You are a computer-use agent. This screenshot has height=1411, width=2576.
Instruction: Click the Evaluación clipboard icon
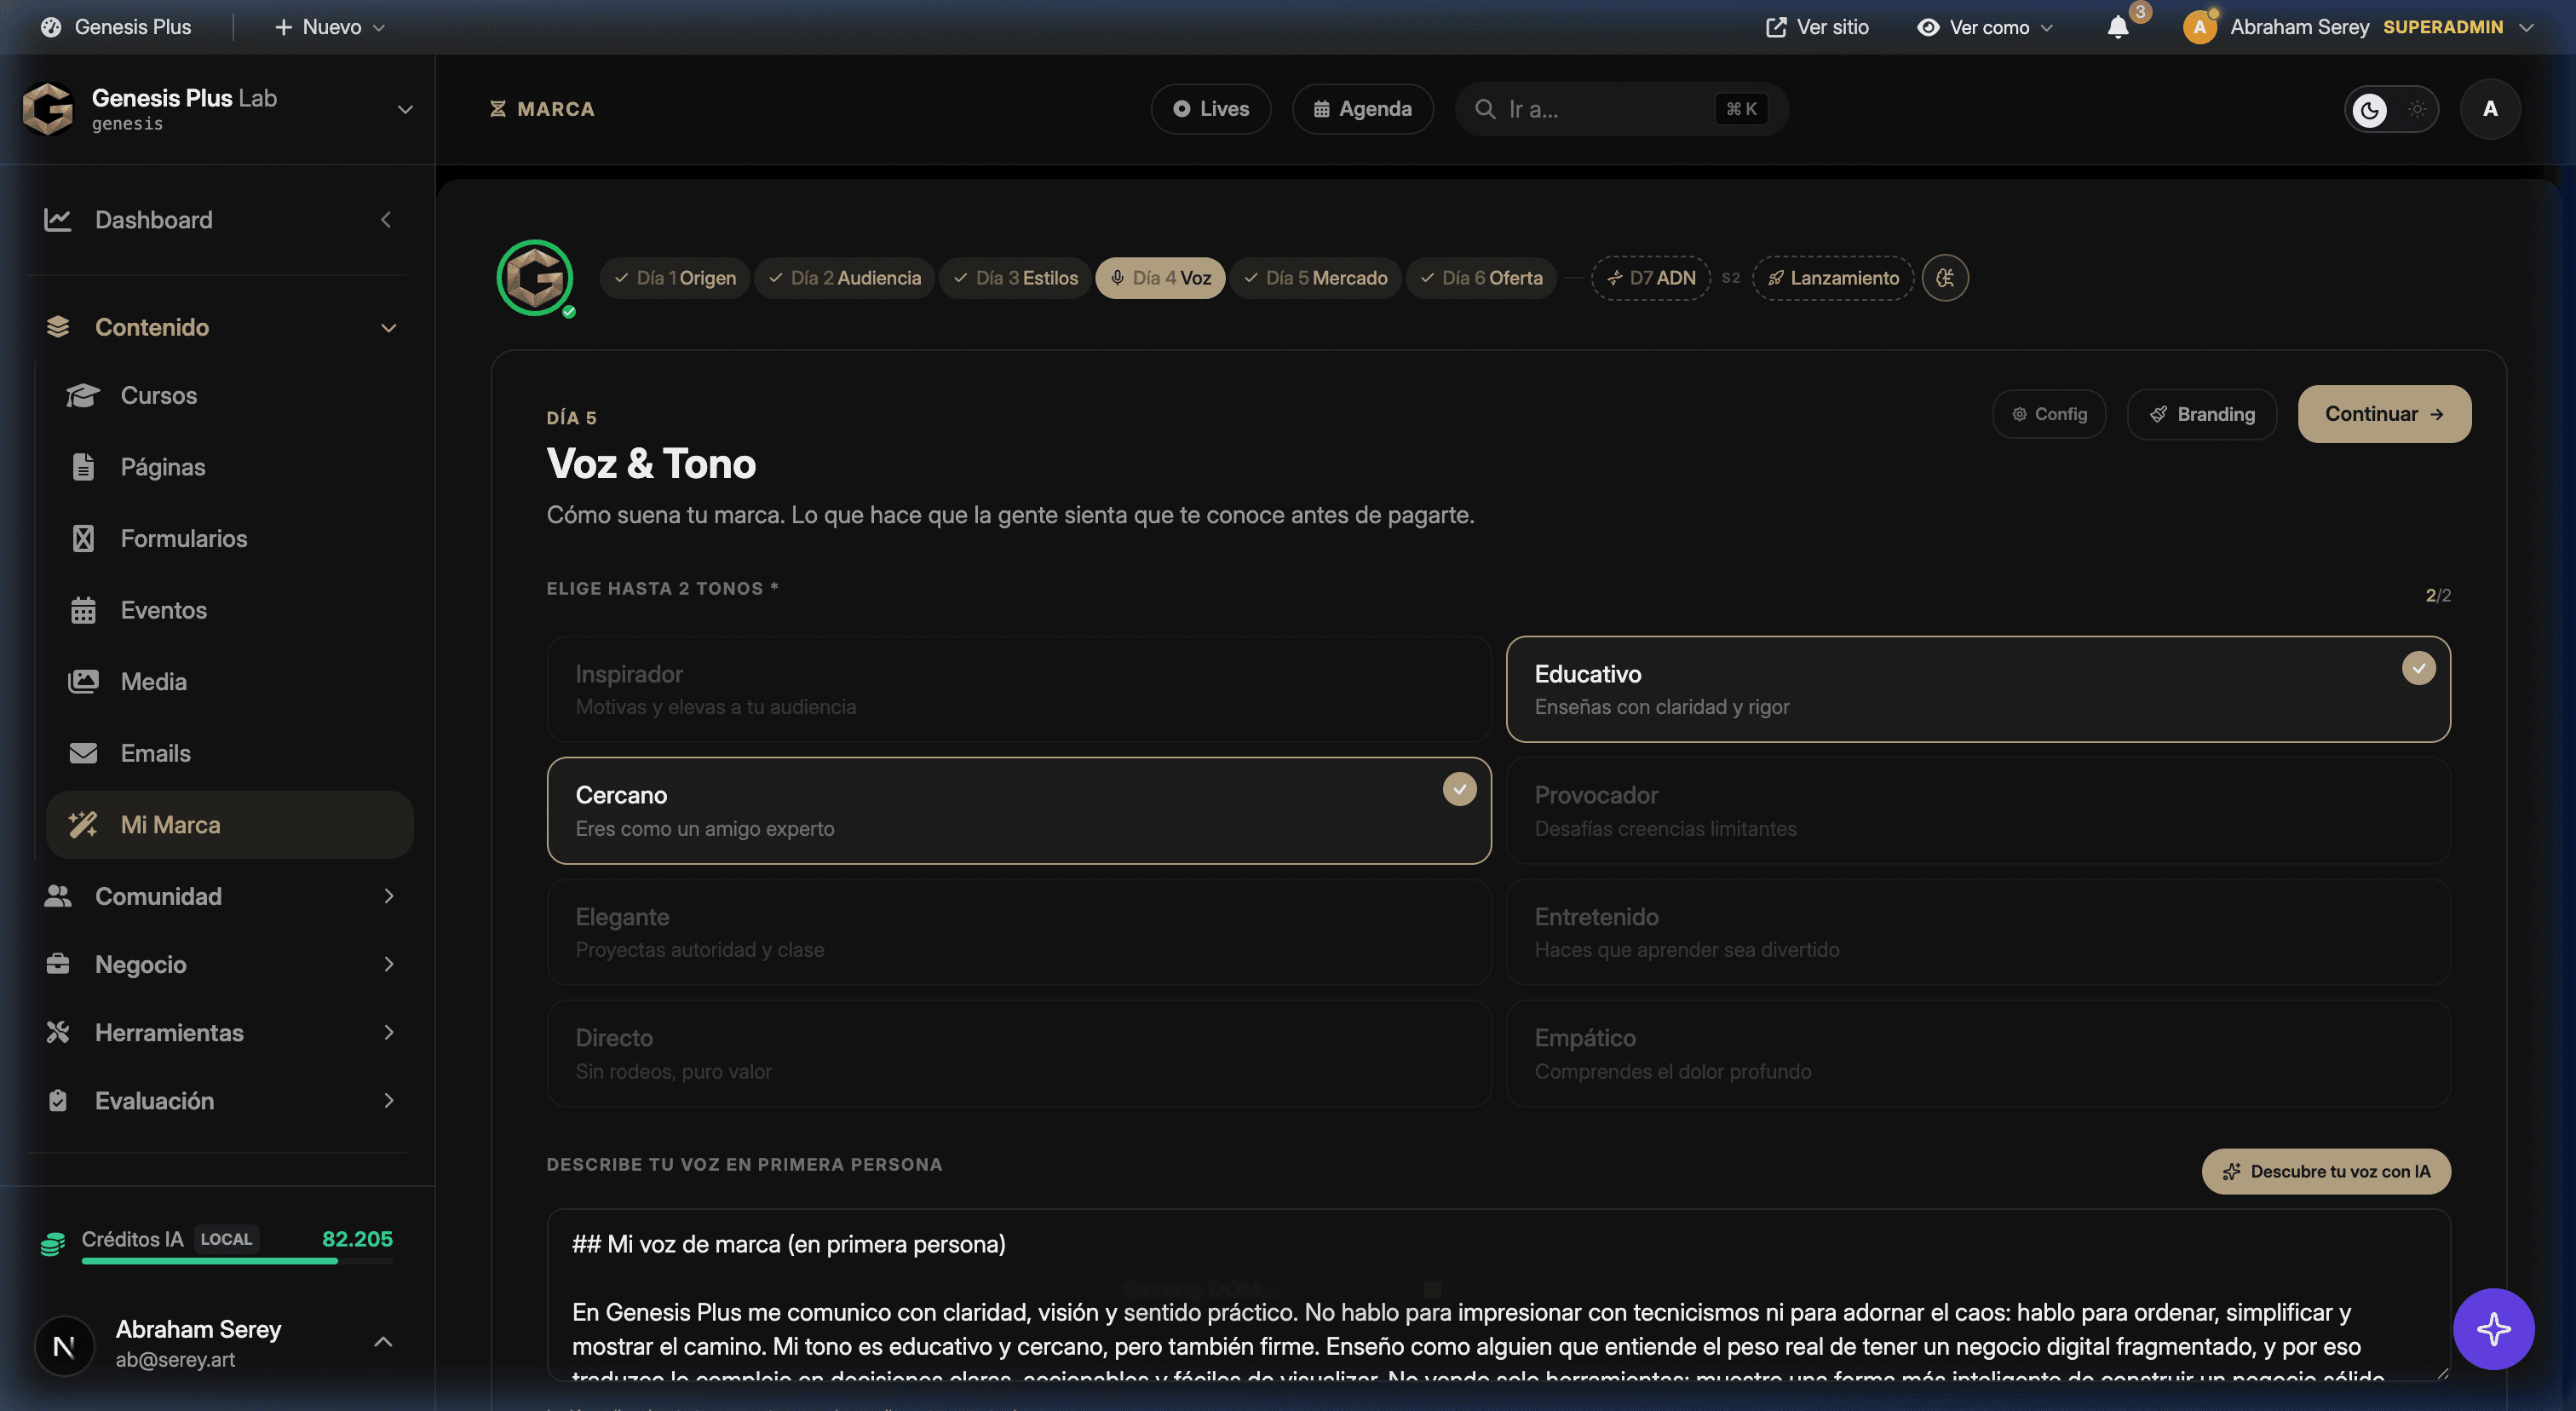pyautogui.click(x=58, y=1100)
